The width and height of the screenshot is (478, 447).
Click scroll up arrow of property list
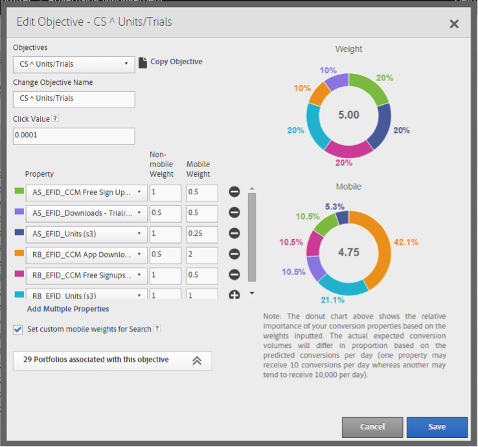click(252, 189)
